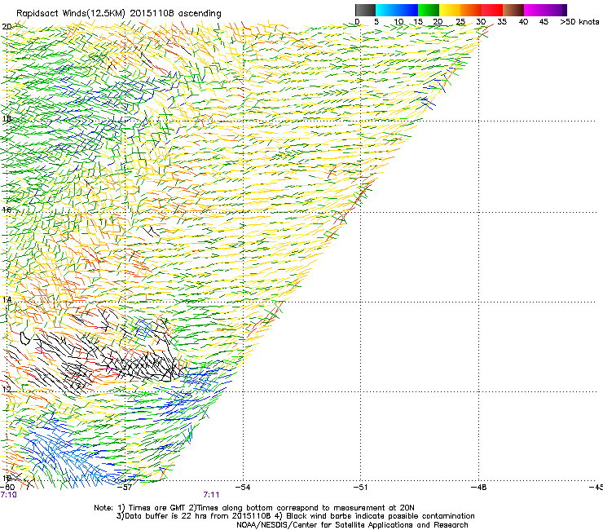Click the 7:11 purple time label
Screen dimensions: 603x530
(211, 495)
